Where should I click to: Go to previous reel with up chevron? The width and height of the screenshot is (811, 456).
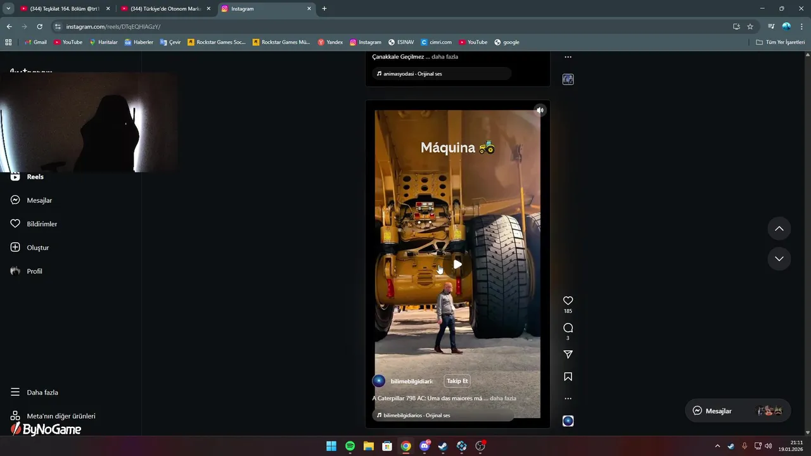pos(779,229)
